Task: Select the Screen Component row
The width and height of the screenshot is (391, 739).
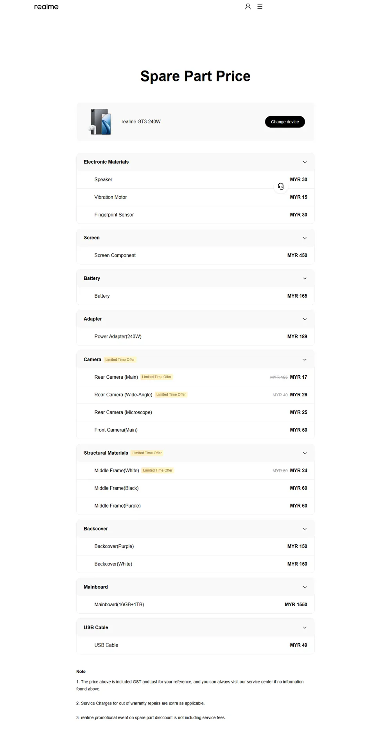Action: tap(195, 255)
